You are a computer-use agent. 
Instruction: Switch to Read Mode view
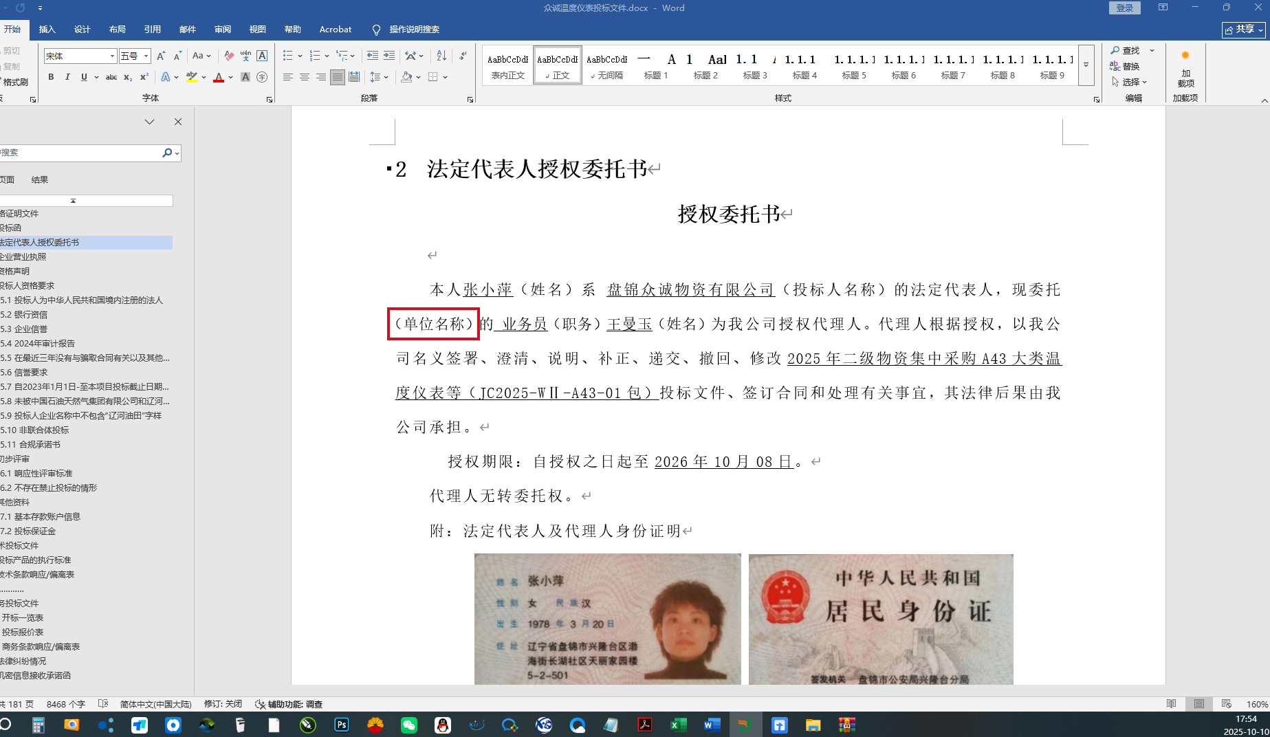click(1172, 704)
